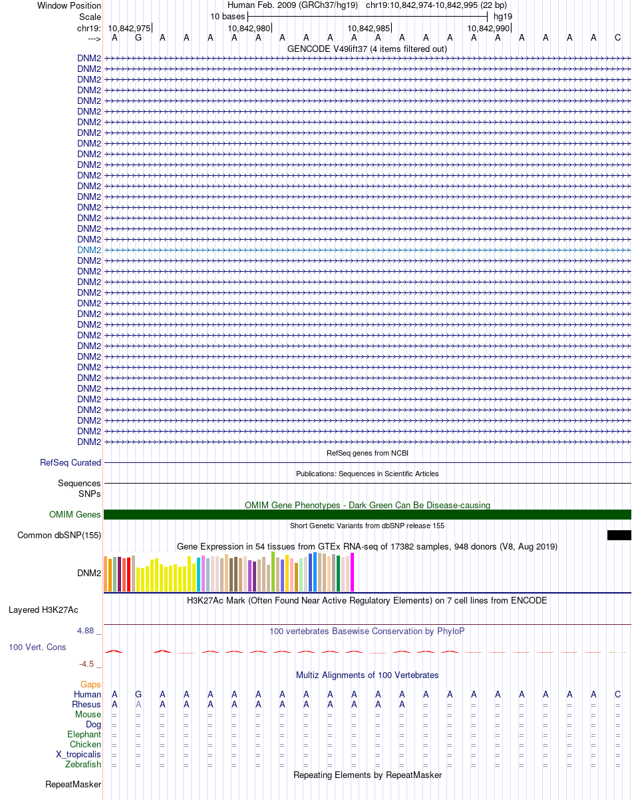Click the Layered H3K27Ac track label

coord(43,609)
